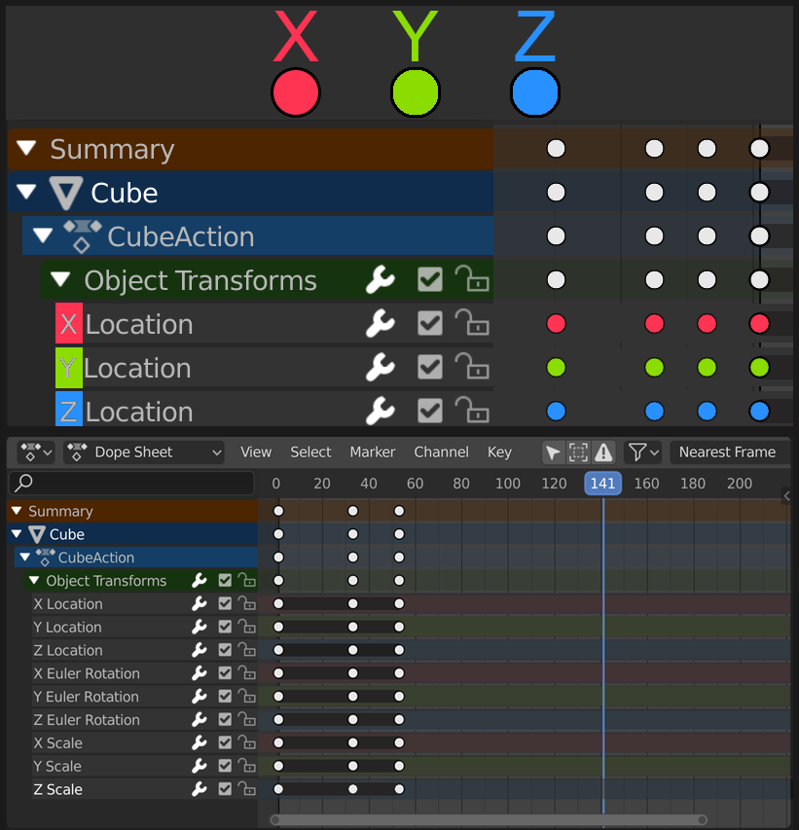Uncheck the X Euler Rotation channel checkbox
Screen dimensions: 799x830
point(225,673)
